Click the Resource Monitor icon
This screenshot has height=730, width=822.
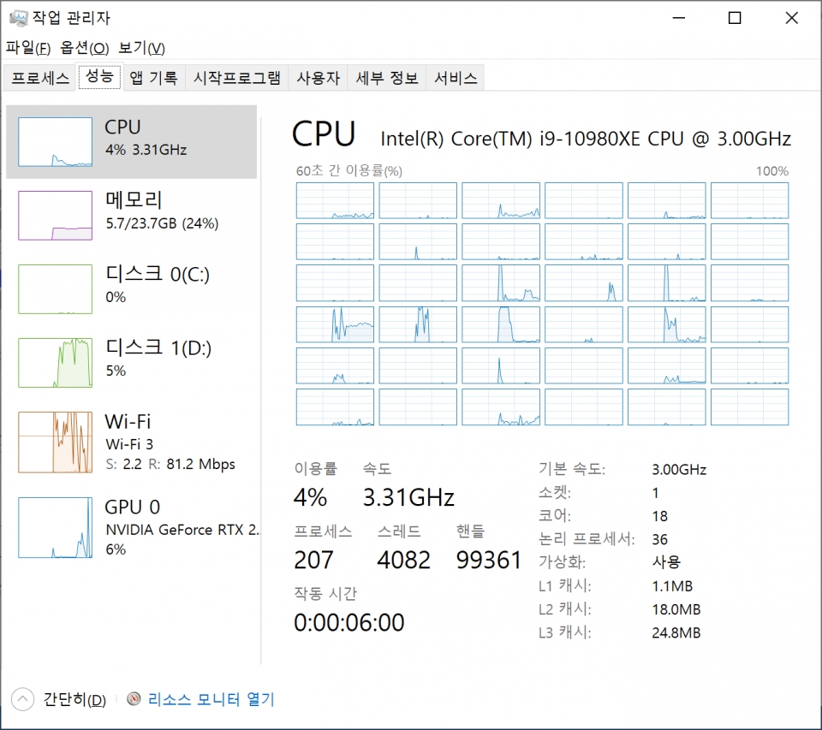(134, 699)
